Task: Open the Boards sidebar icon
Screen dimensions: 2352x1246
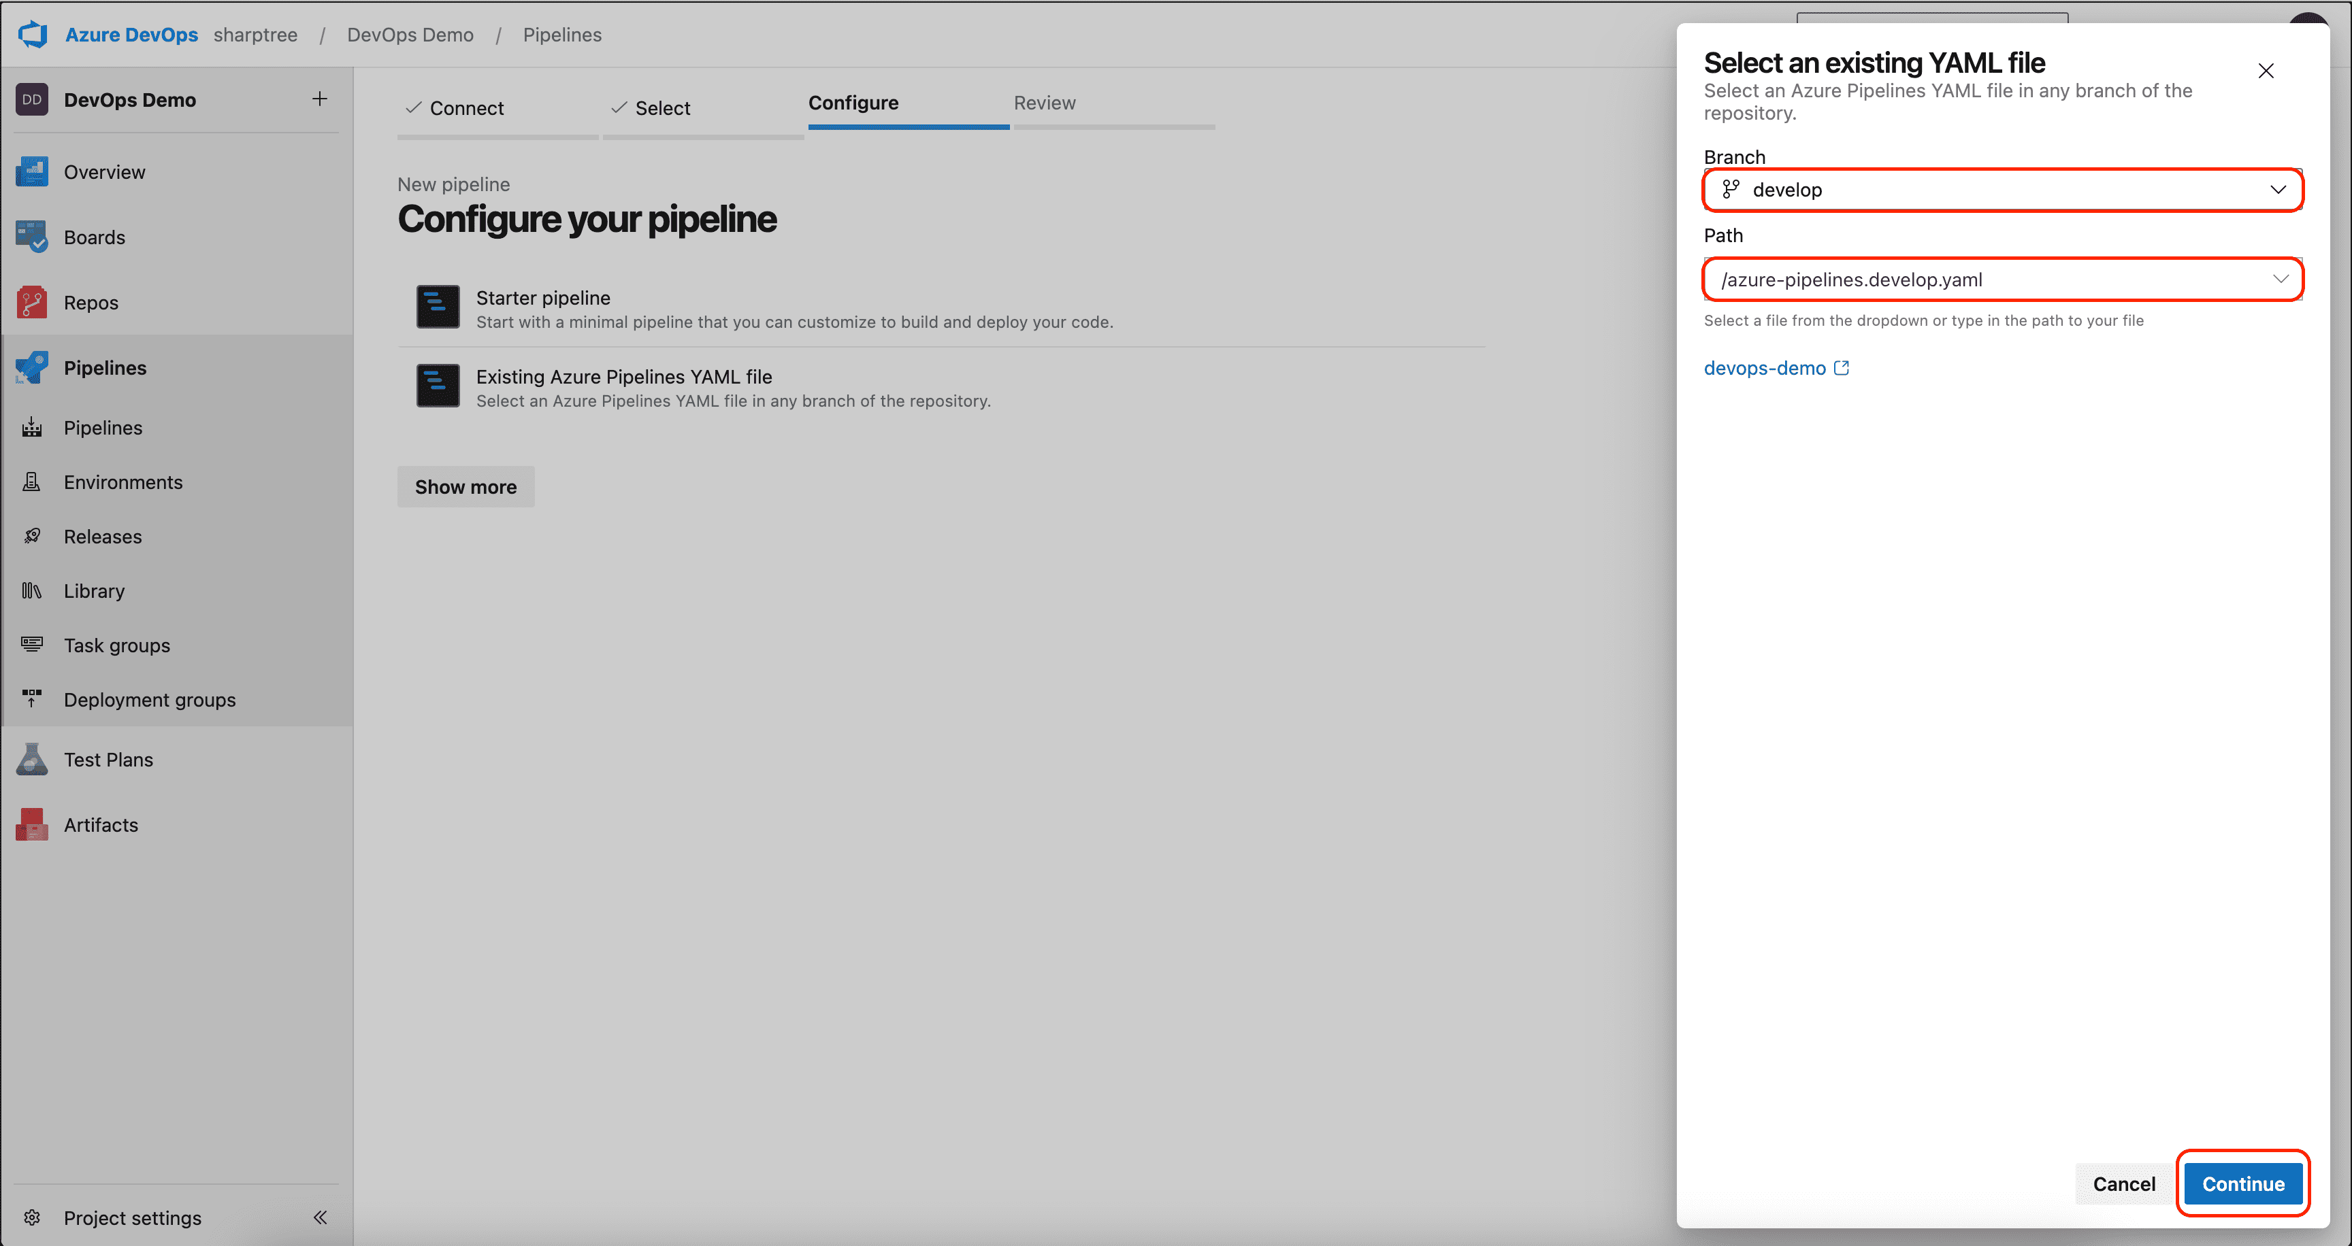Action: 32,237
